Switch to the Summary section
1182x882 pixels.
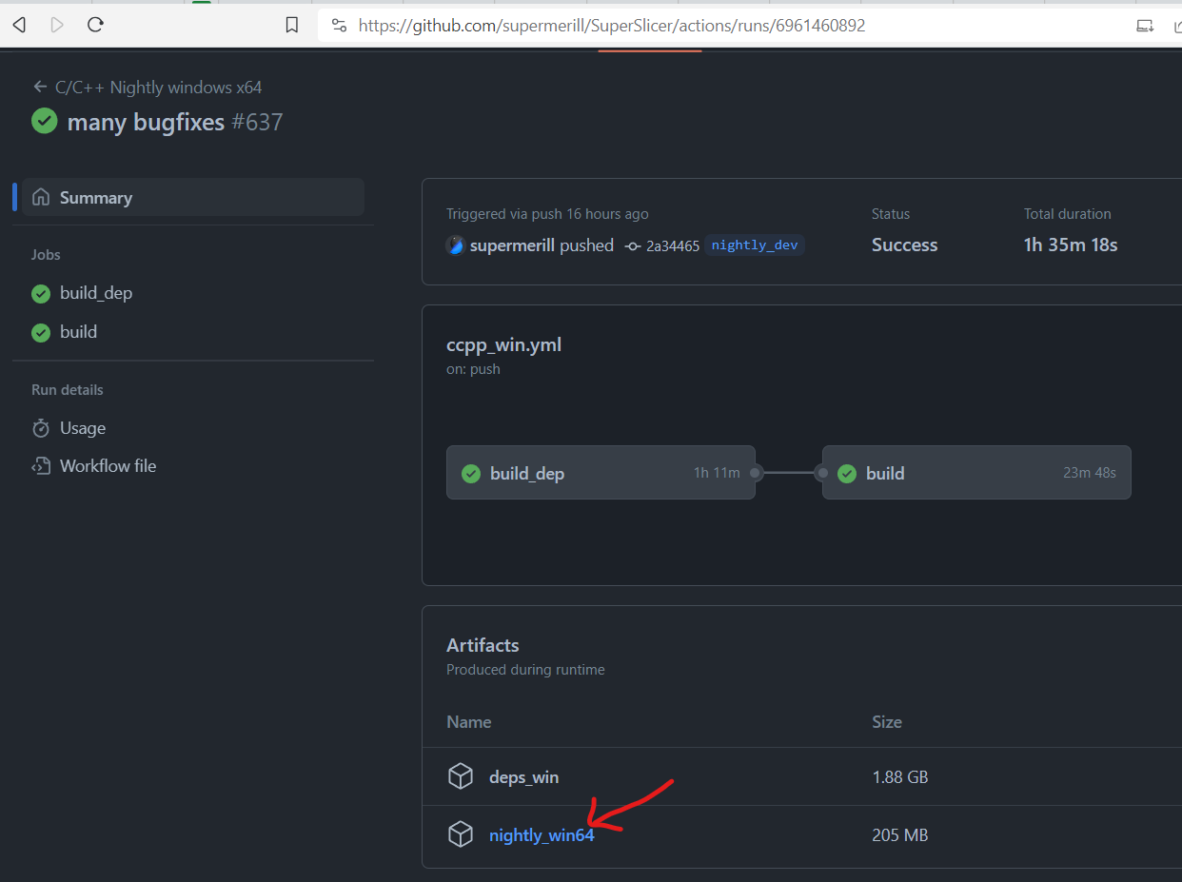coord(96,197)
